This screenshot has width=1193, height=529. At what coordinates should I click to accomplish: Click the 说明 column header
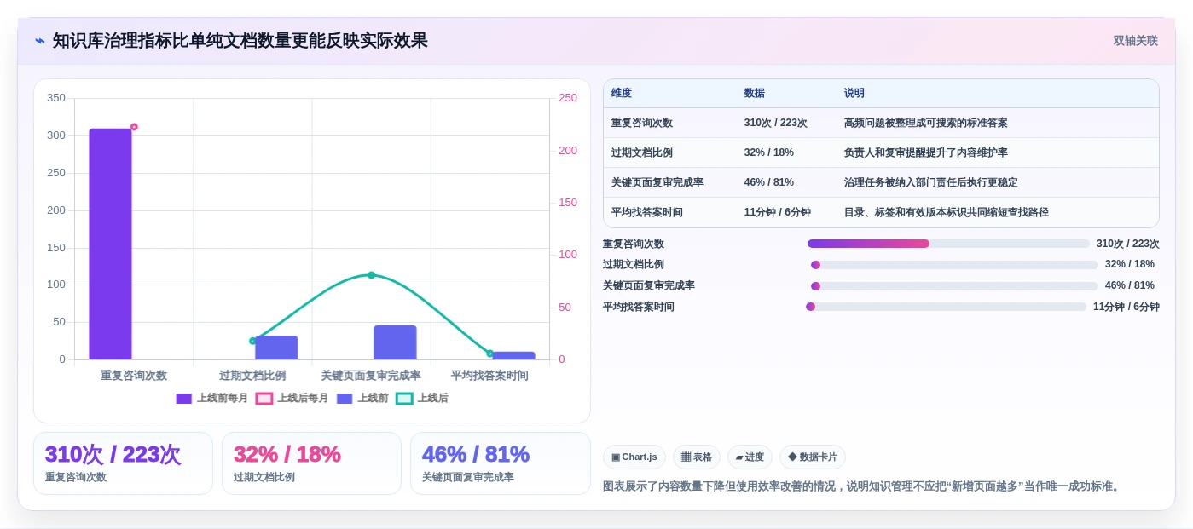pos(854,94)
